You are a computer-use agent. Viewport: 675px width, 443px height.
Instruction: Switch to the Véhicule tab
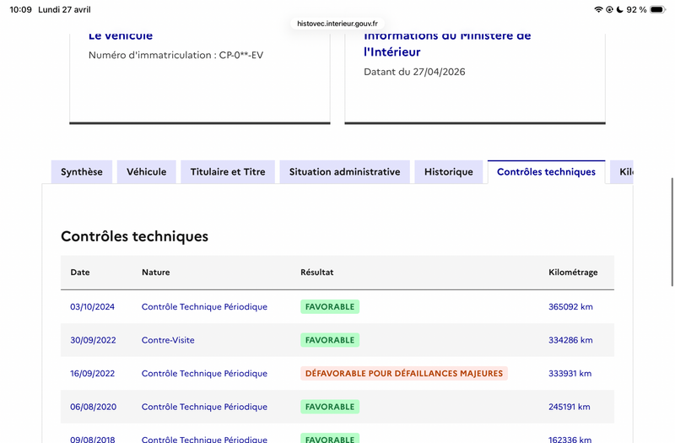tap(146, 172)
